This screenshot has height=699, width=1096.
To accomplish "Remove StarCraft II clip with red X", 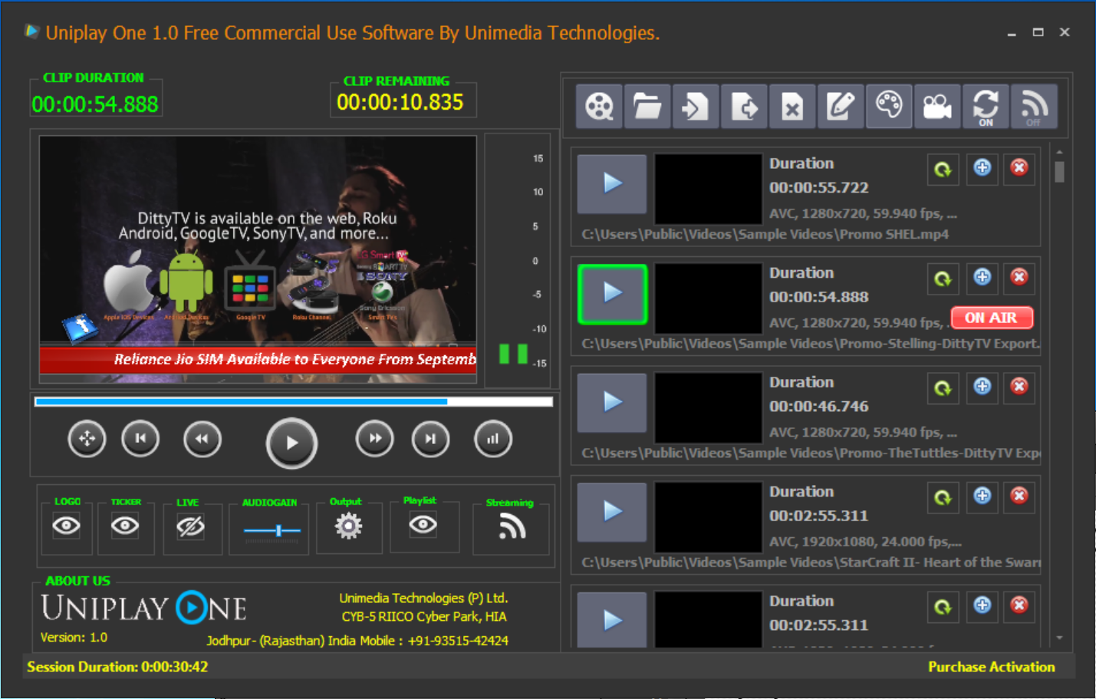I will click(1019, 496).
